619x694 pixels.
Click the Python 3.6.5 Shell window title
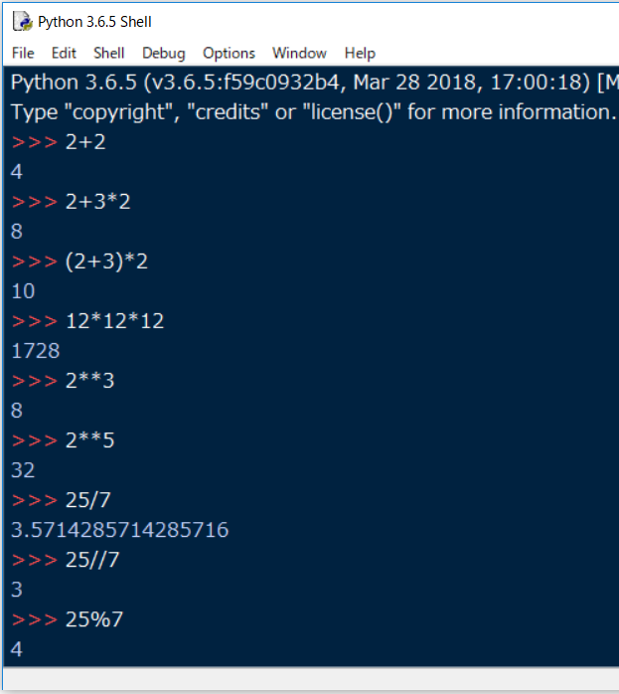pos(95,22)
